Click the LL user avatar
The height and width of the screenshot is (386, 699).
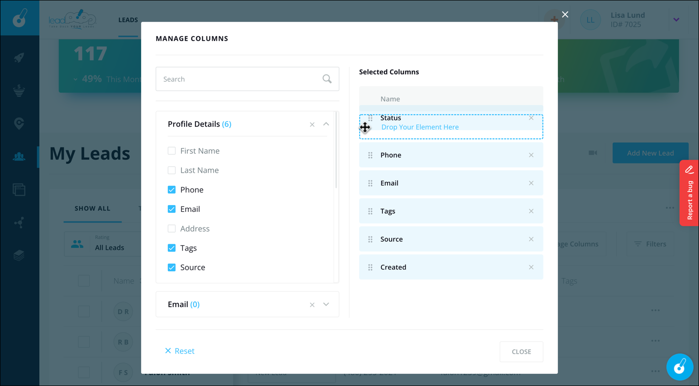[x=590, y=20]
